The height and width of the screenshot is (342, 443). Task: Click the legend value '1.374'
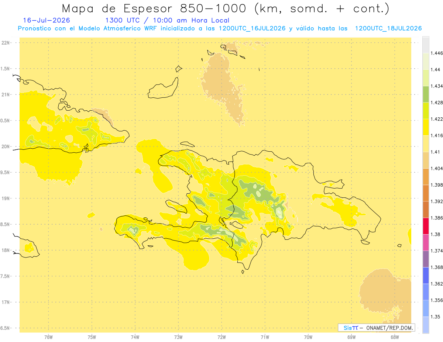tap(437, 251)
